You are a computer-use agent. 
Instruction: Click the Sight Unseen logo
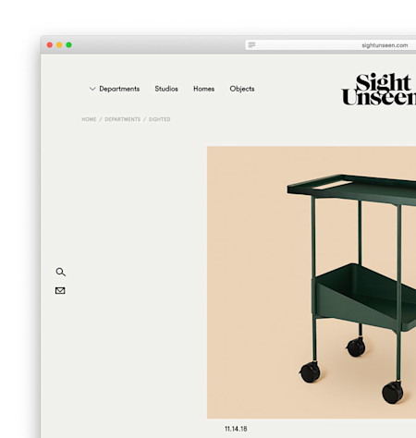tap(379, 90)
